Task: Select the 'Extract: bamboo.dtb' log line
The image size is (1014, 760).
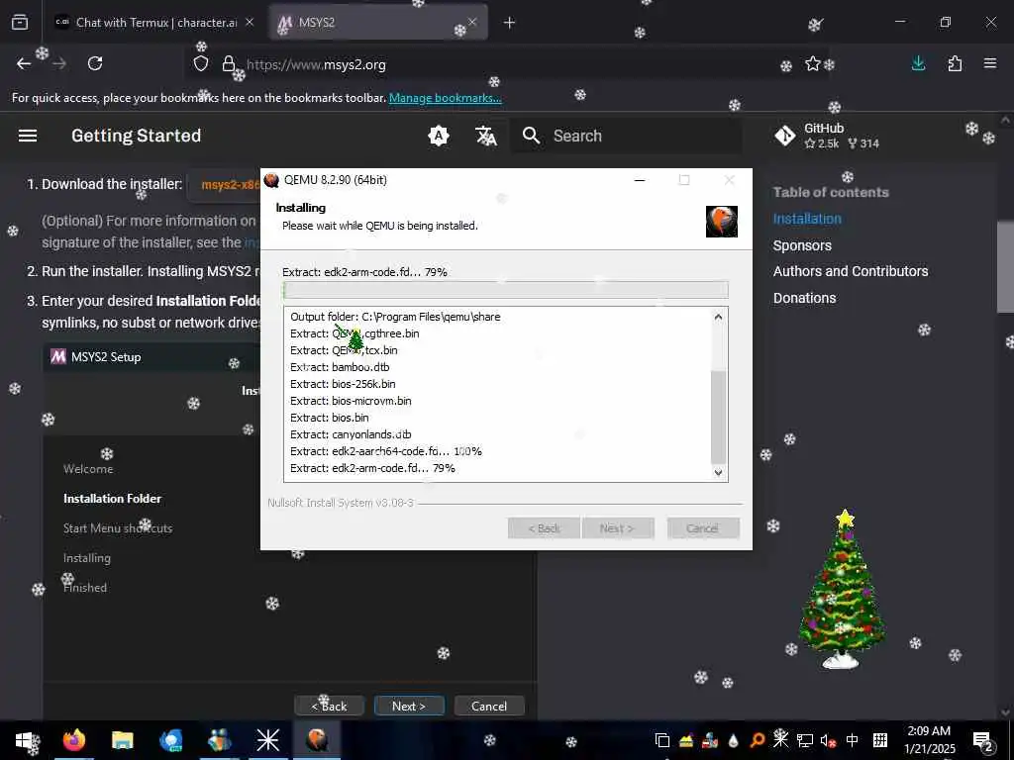Action: pos(340,367)
